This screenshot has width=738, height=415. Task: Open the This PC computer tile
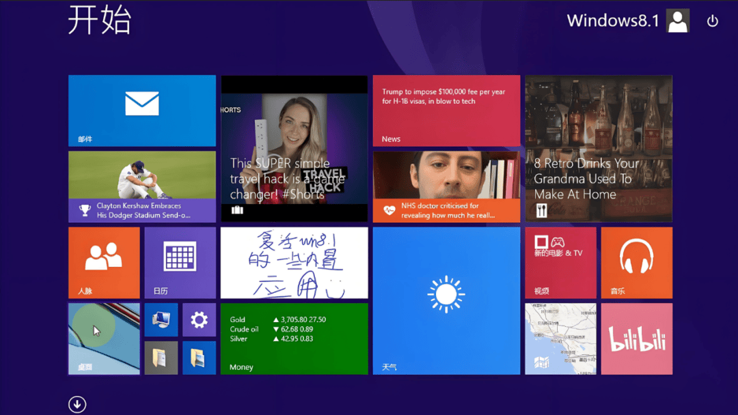coord(161,319)
